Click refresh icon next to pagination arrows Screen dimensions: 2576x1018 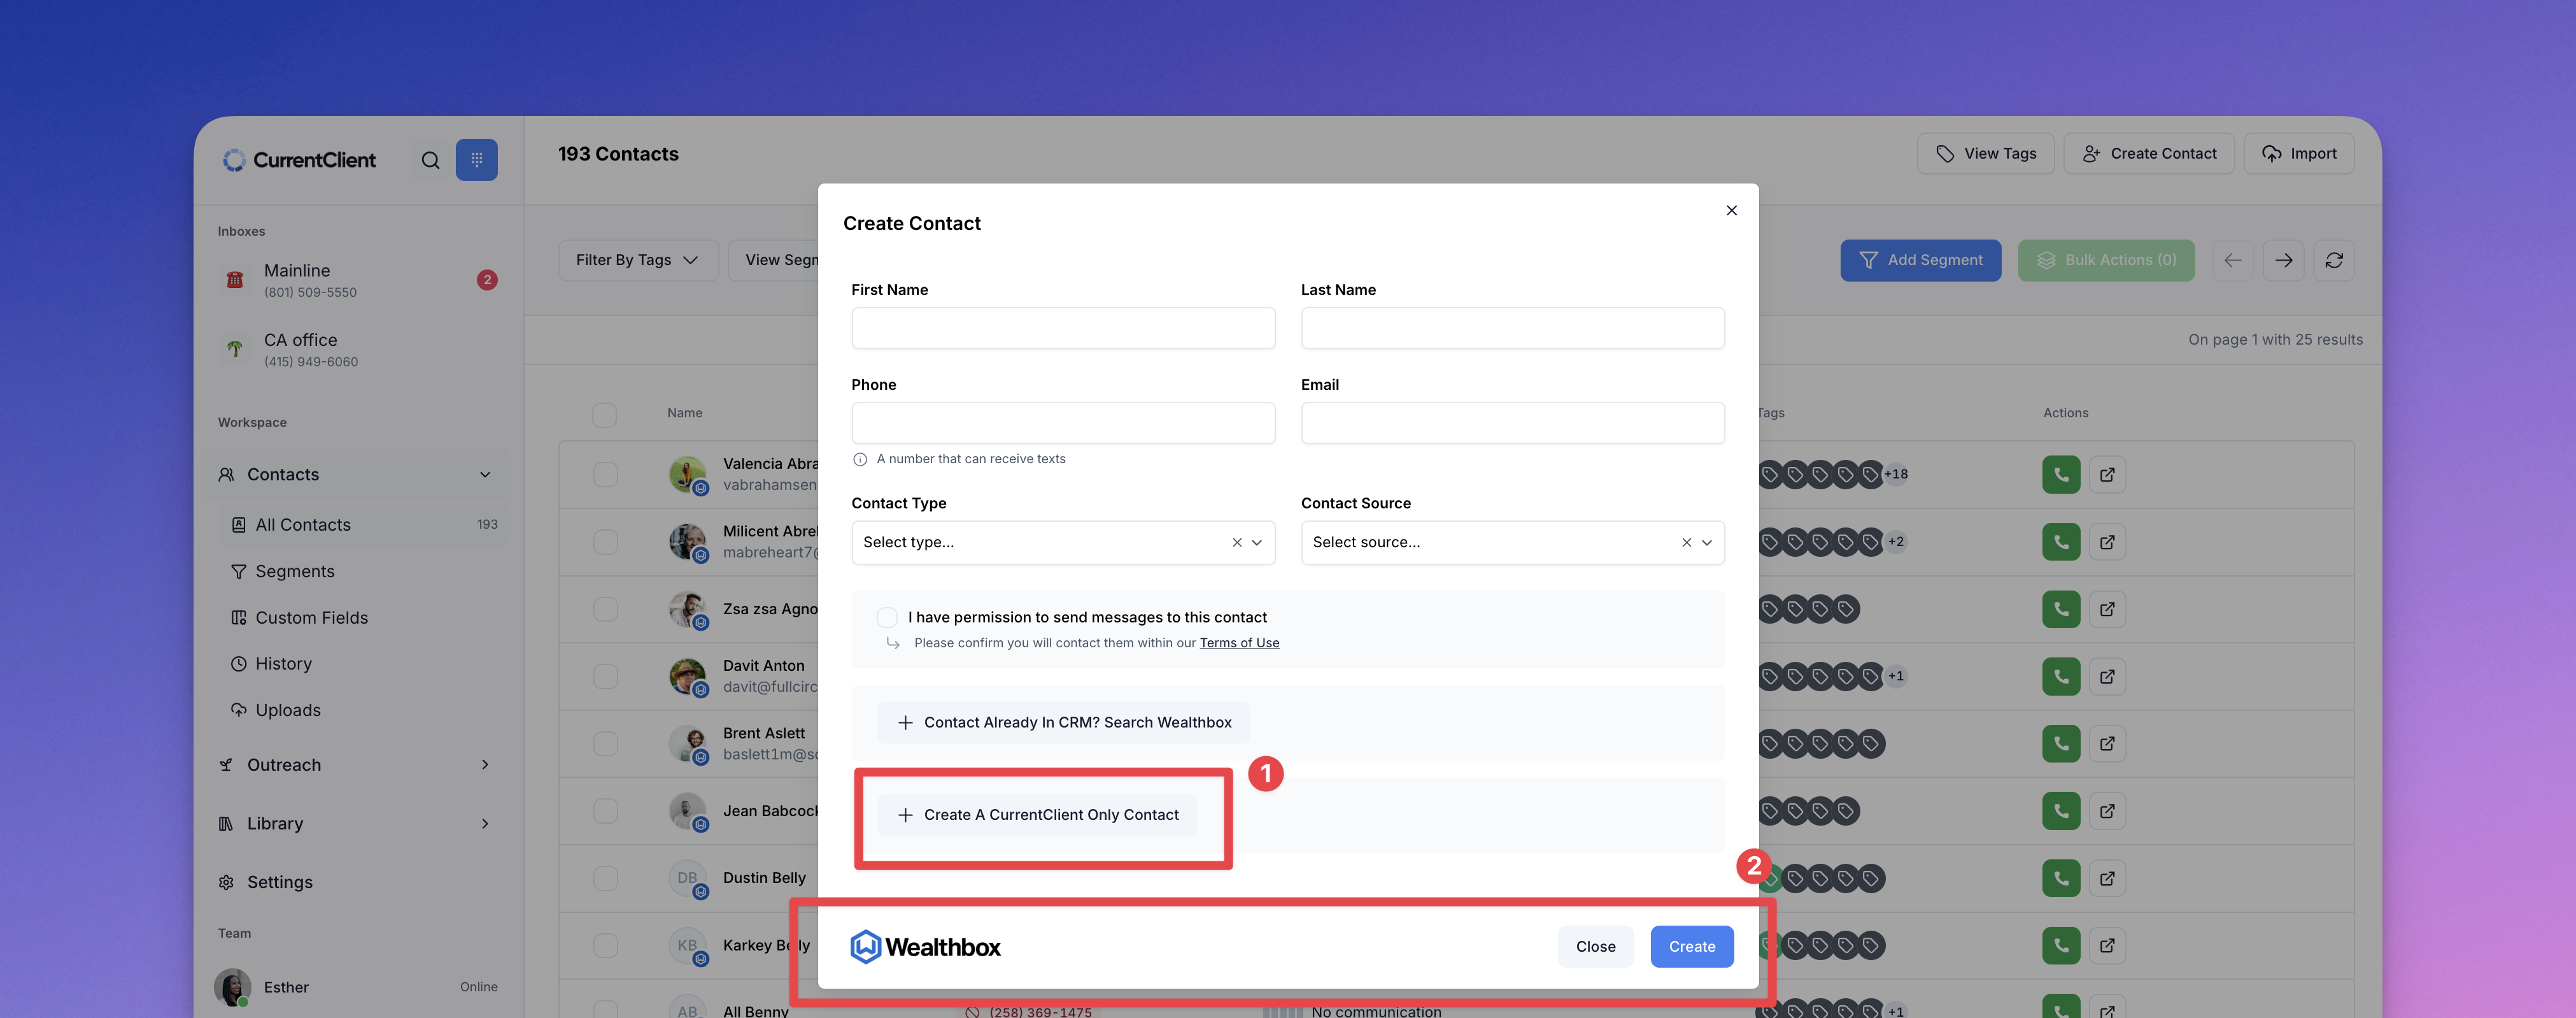pos(2333,261)
